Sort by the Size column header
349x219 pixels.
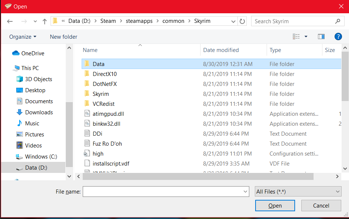tap(330, 50)
